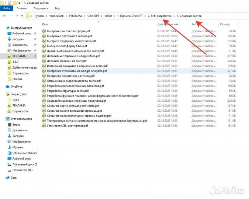Navigate to РЕКЛАМА breadcrumb in address bar
The width and height of the screenshot is (249, 199).
[75, 16]
